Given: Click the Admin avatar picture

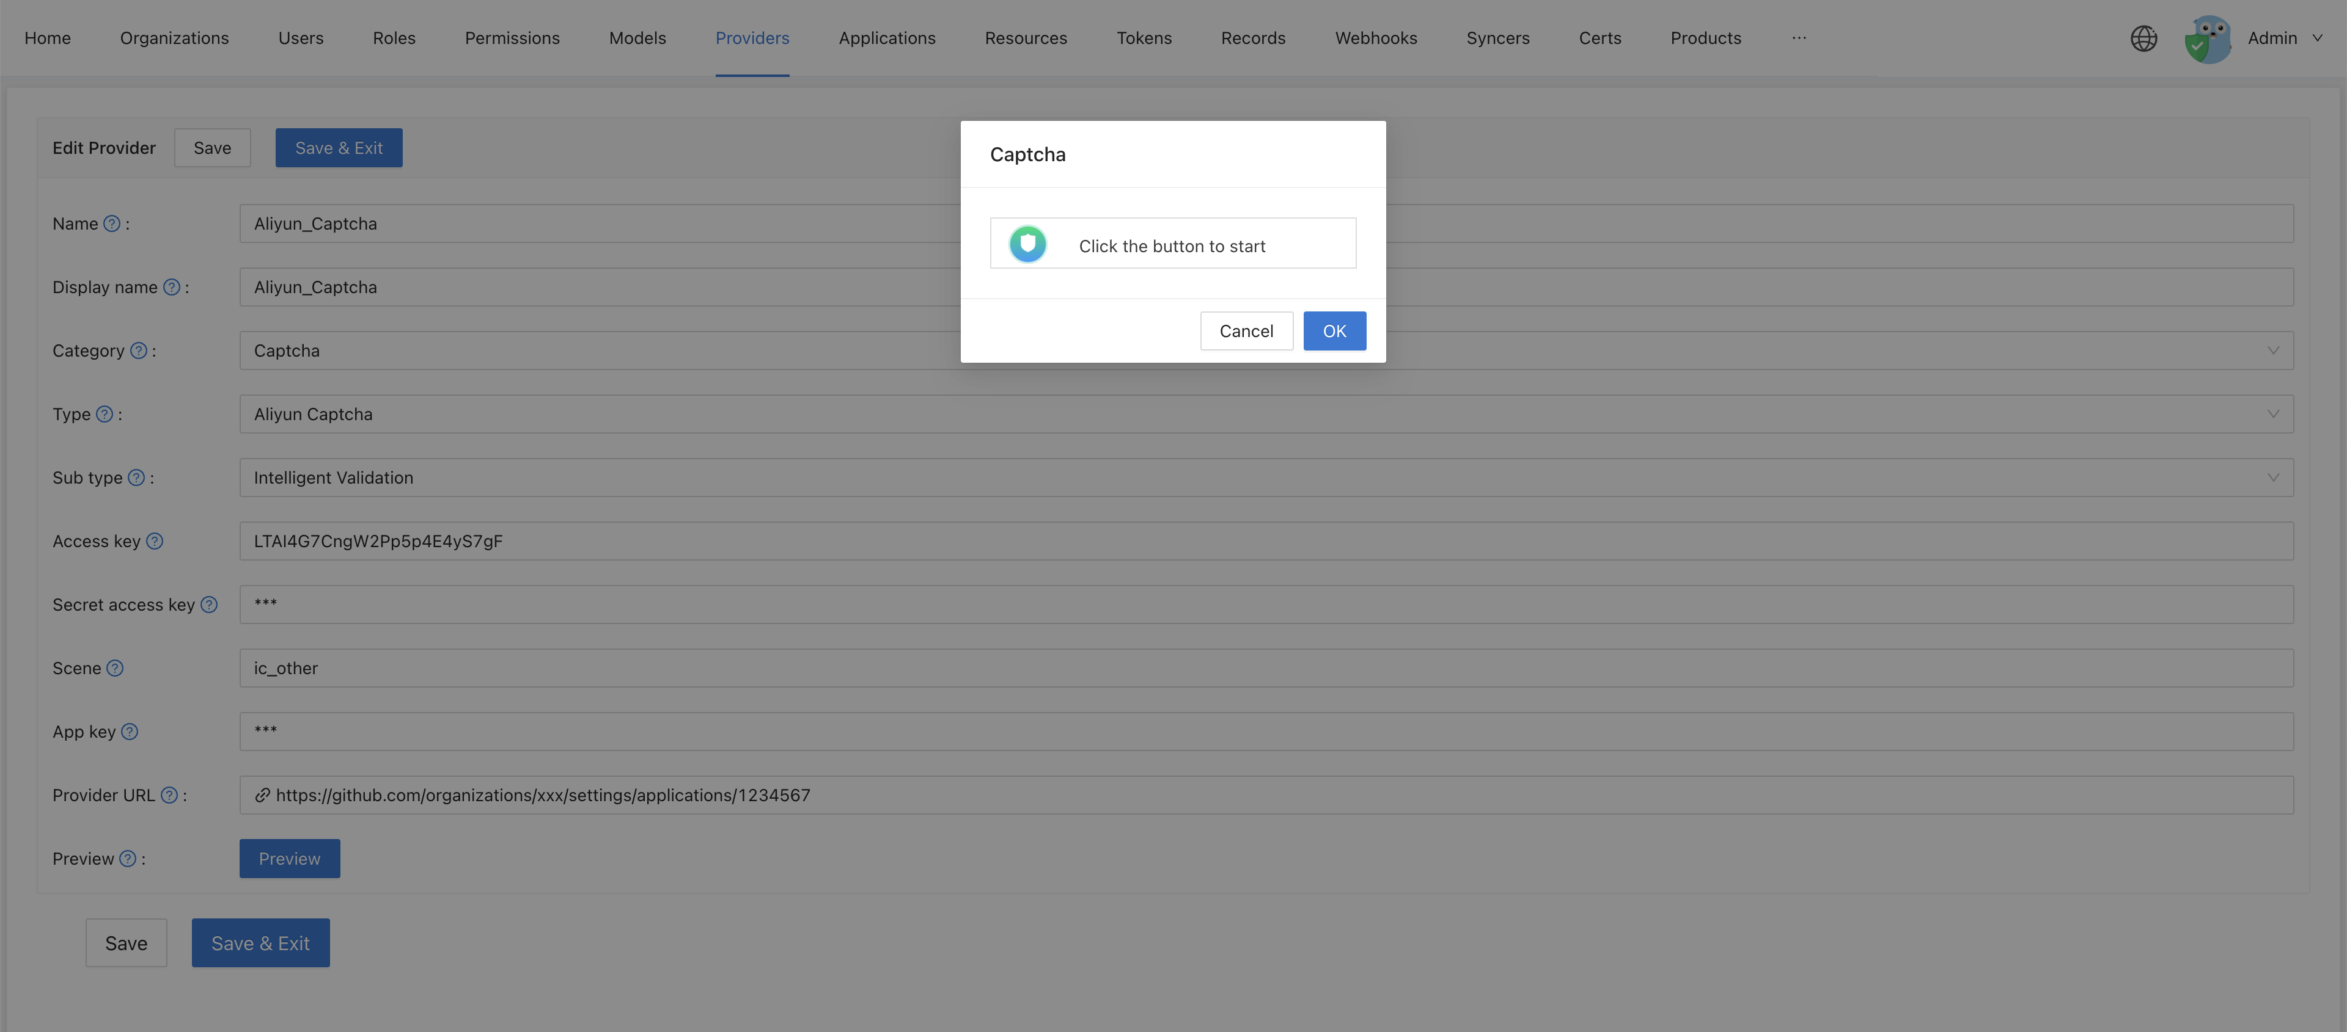Looking at the screenshot, I should coord(2208,38).
